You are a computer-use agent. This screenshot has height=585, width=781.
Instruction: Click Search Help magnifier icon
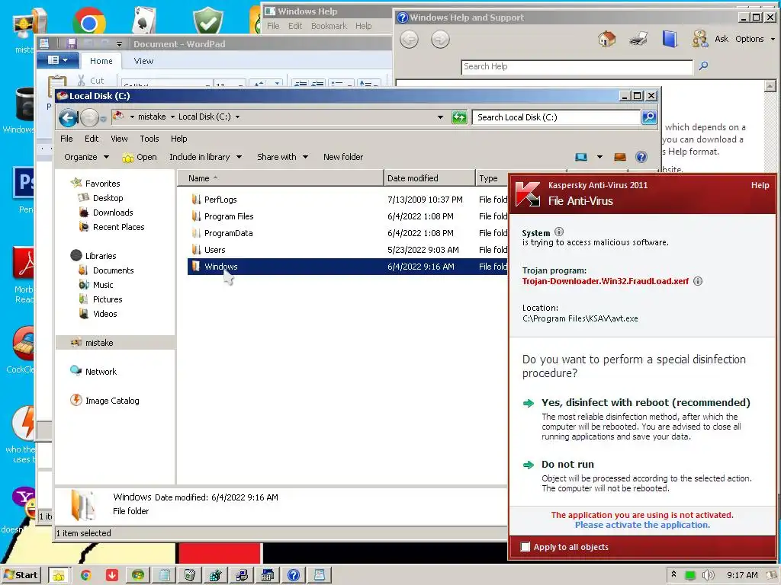703,66
